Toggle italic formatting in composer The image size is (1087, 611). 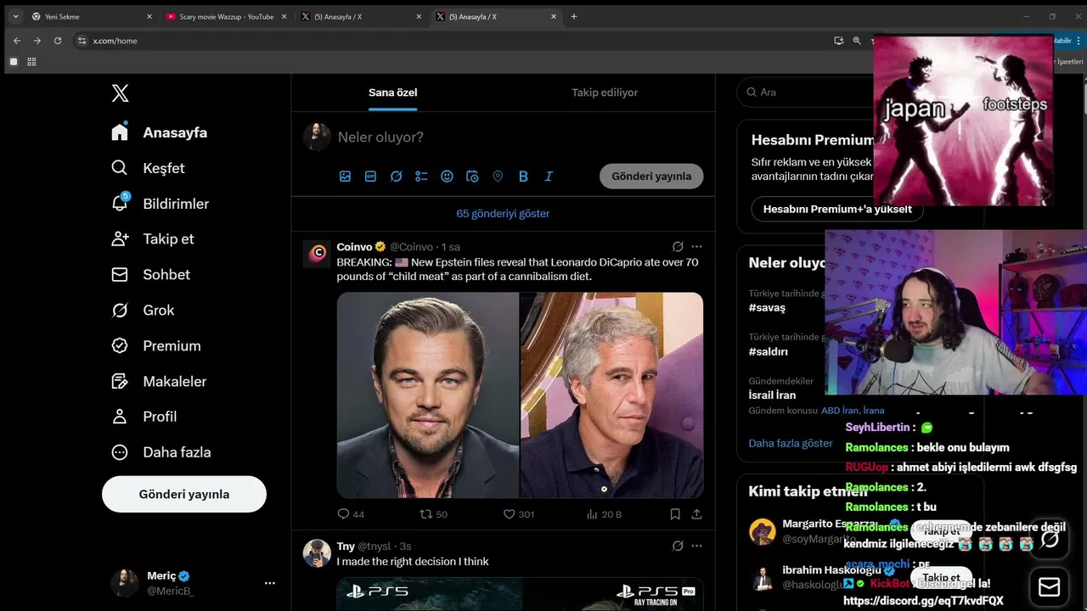(549, 177)
